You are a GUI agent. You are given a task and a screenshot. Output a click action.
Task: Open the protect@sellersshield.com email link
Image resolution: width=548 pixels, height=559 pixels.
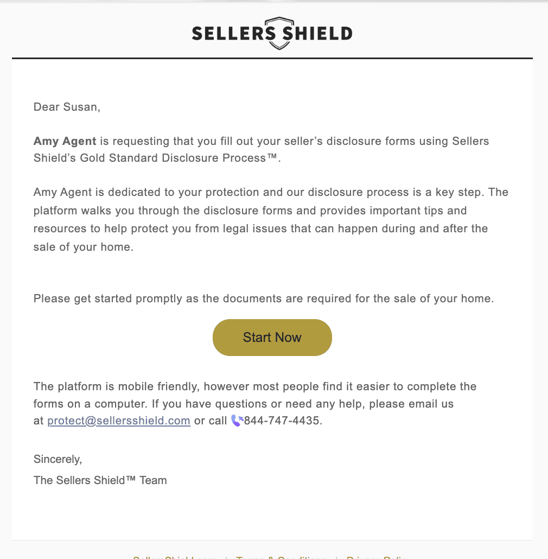(119, 421)
